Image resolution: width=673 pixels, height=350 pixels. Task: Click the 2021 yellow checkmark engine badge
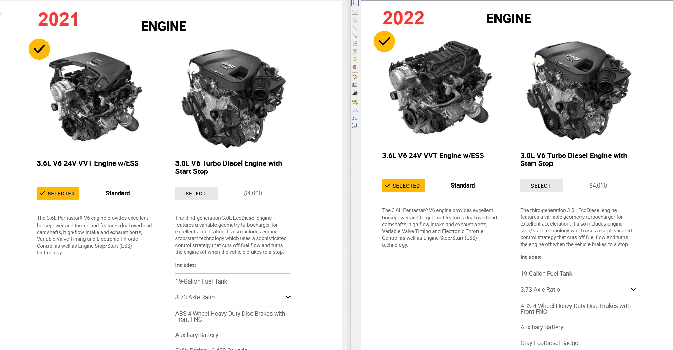[39, 49]
